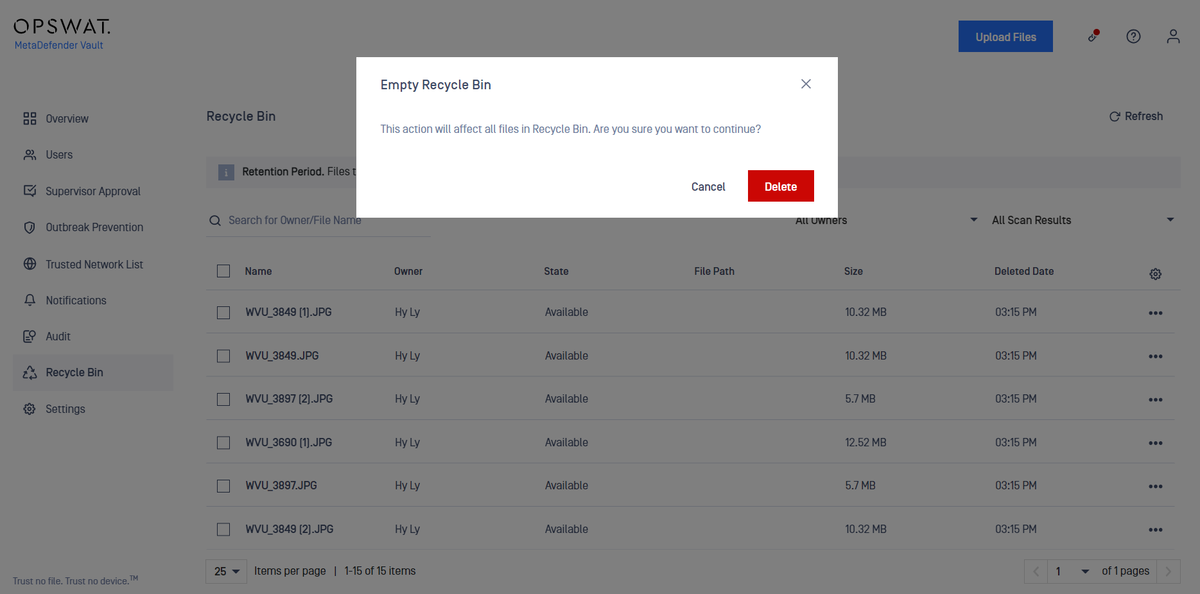The width and height of the screenshot is (1200, 594).
Task: Confirm with the red Delete button
Action: tap(781, 186)
